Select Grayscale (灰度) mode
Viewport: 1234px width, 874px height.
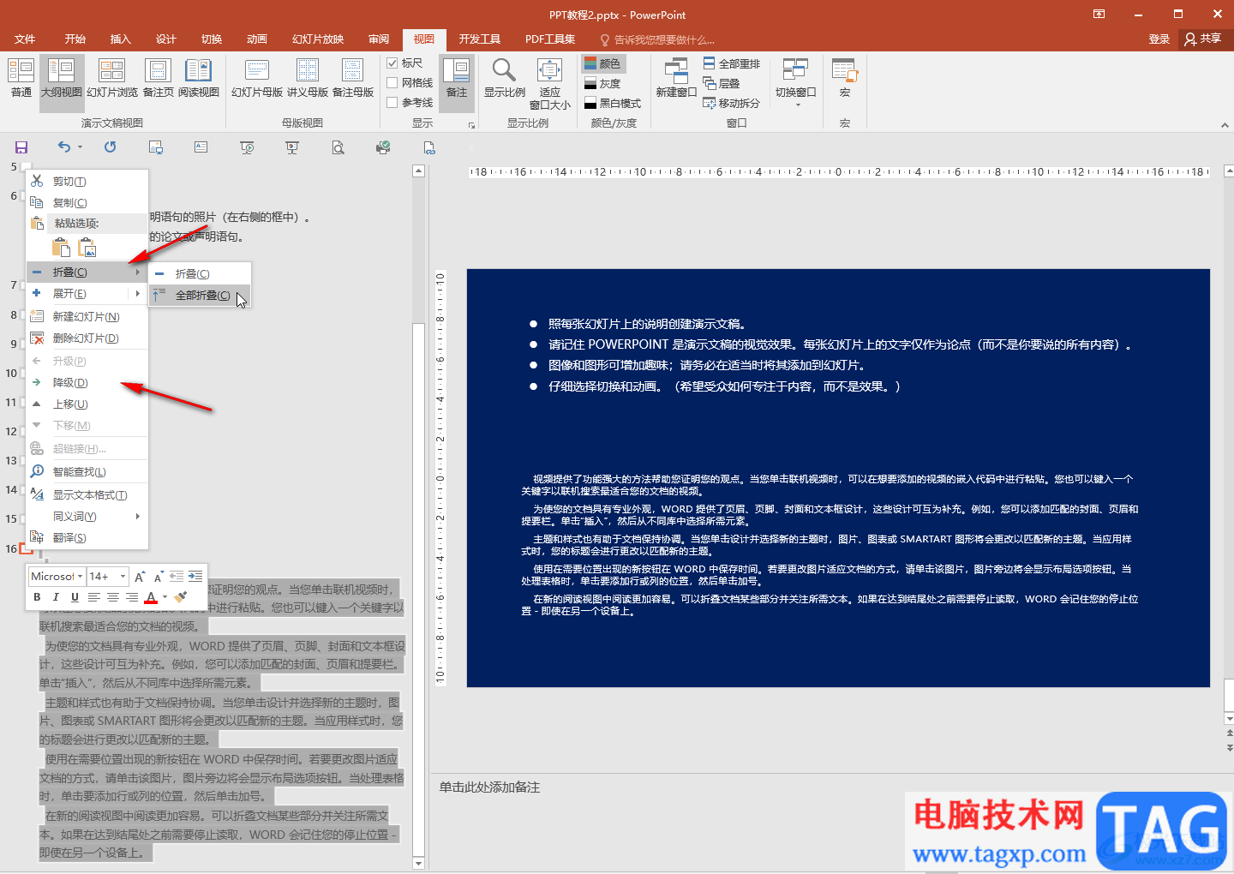[603, 83]
